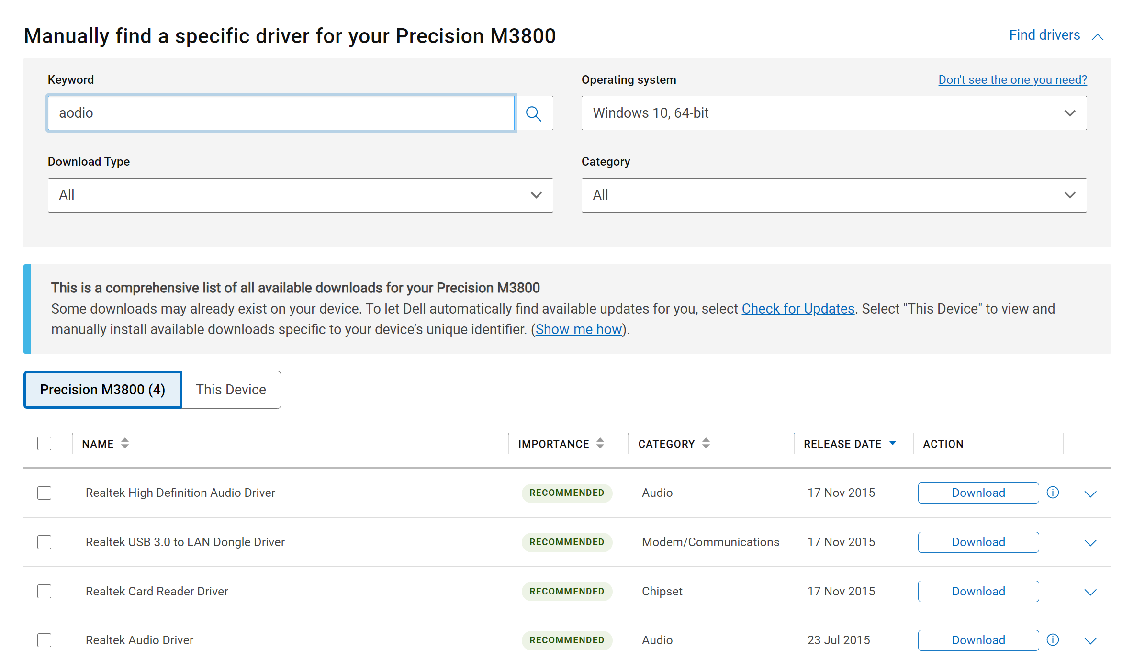Screen dimensions: 1145x672
Task: Check Realtek High Definition Audio Driver row
Action: (x=45, y=493)
